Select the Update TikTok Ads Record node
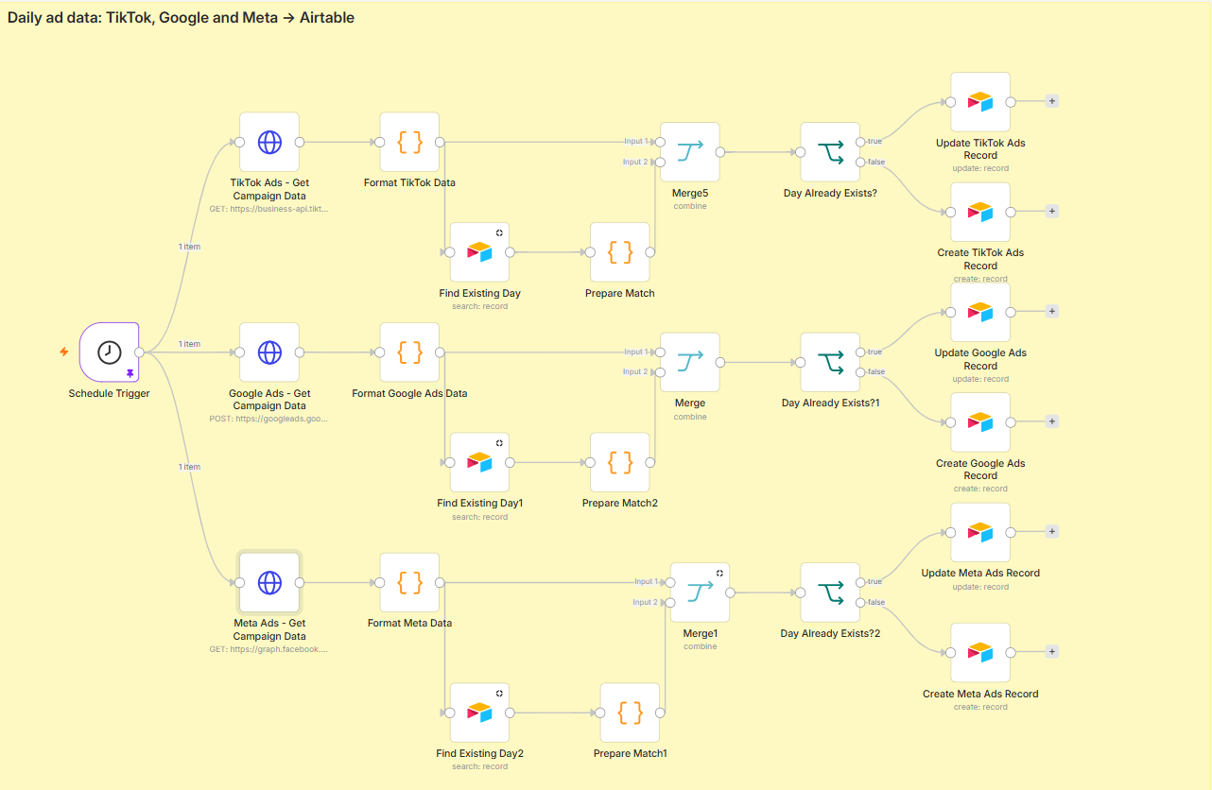 [x=980, y=102]
